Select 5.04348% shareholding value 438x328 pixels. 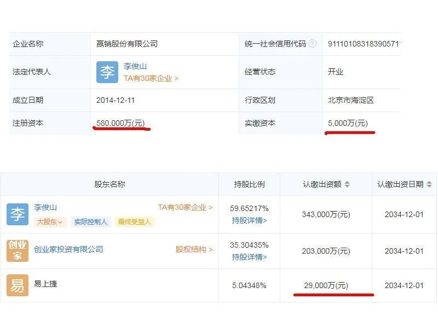click(x=249, y=285)
